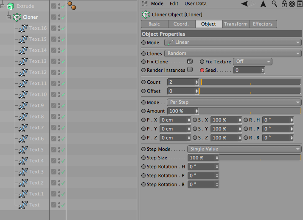The width and height of the screenshot is (303, 220).
Task: Click the lock element icon
Action: 284,4
